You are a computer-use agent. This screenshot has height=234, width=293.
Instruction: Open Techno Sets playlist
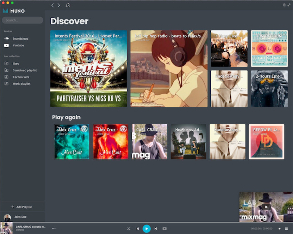(21, 77)
